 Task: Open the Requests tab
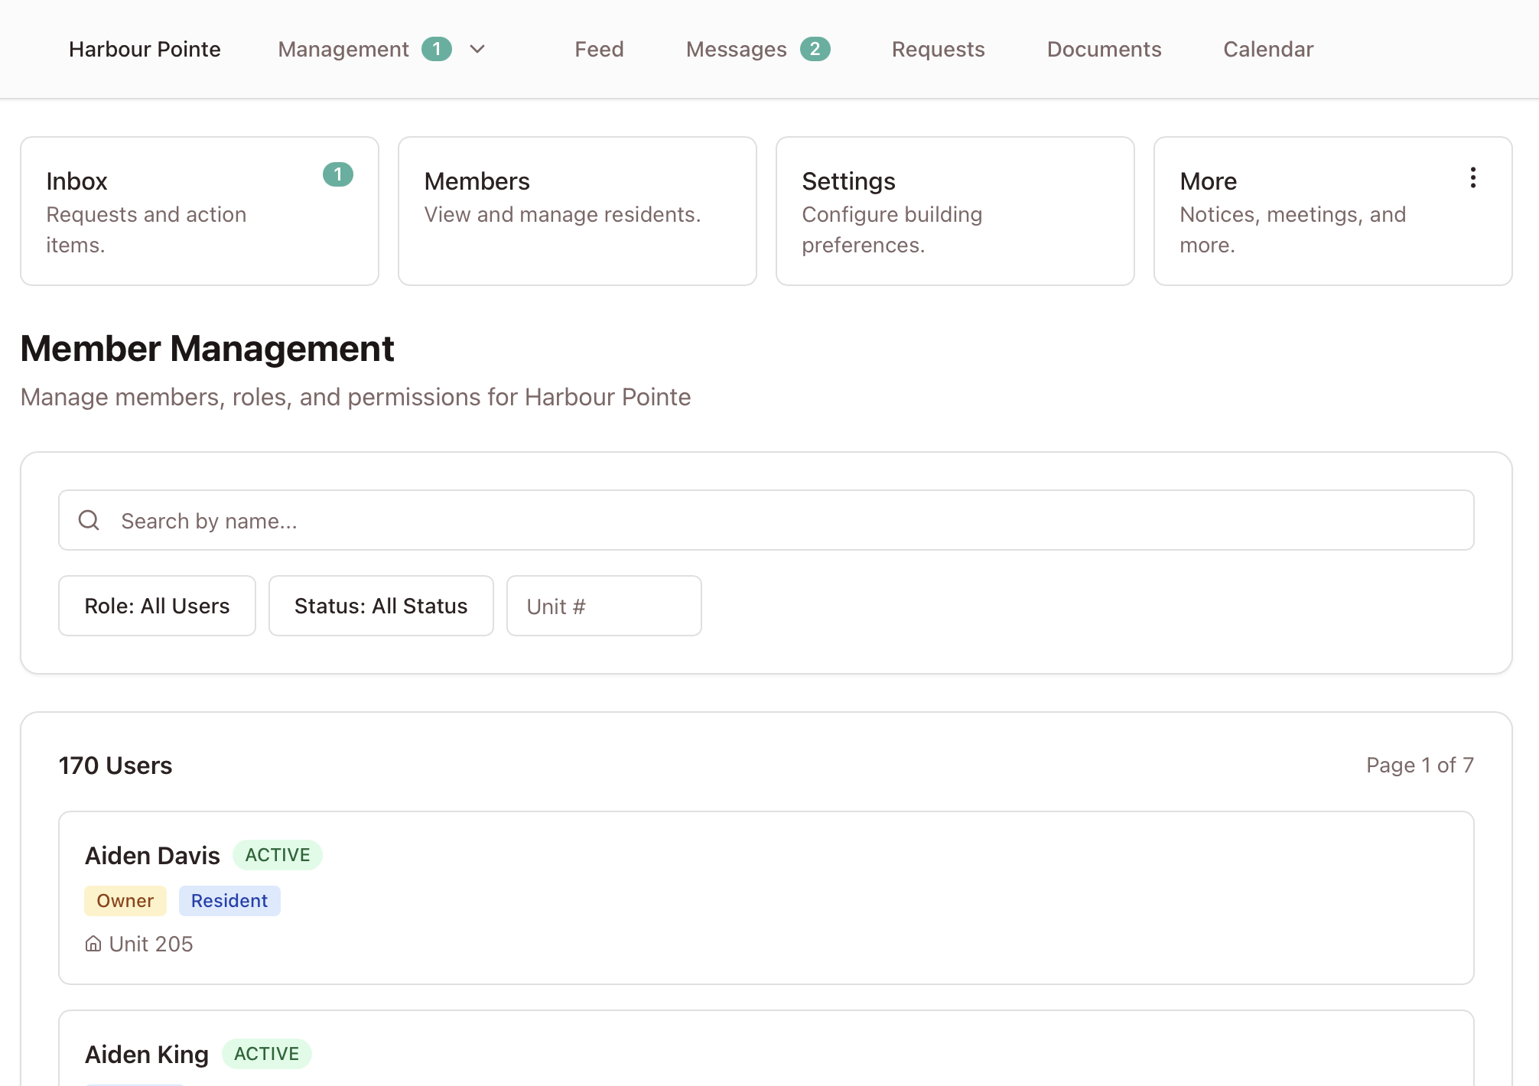pyautogui.click(x=938, y=49)
